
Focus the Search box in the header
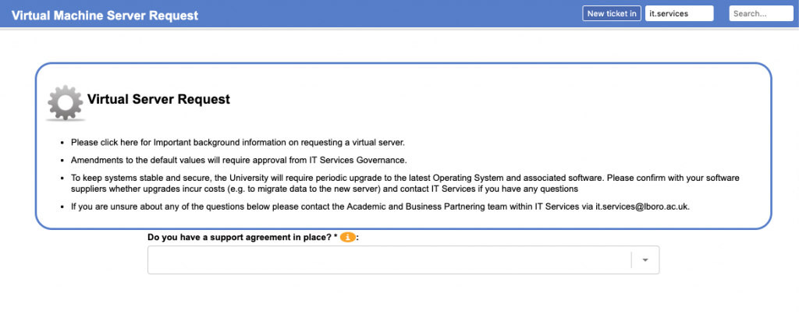[x=760, y=13]
